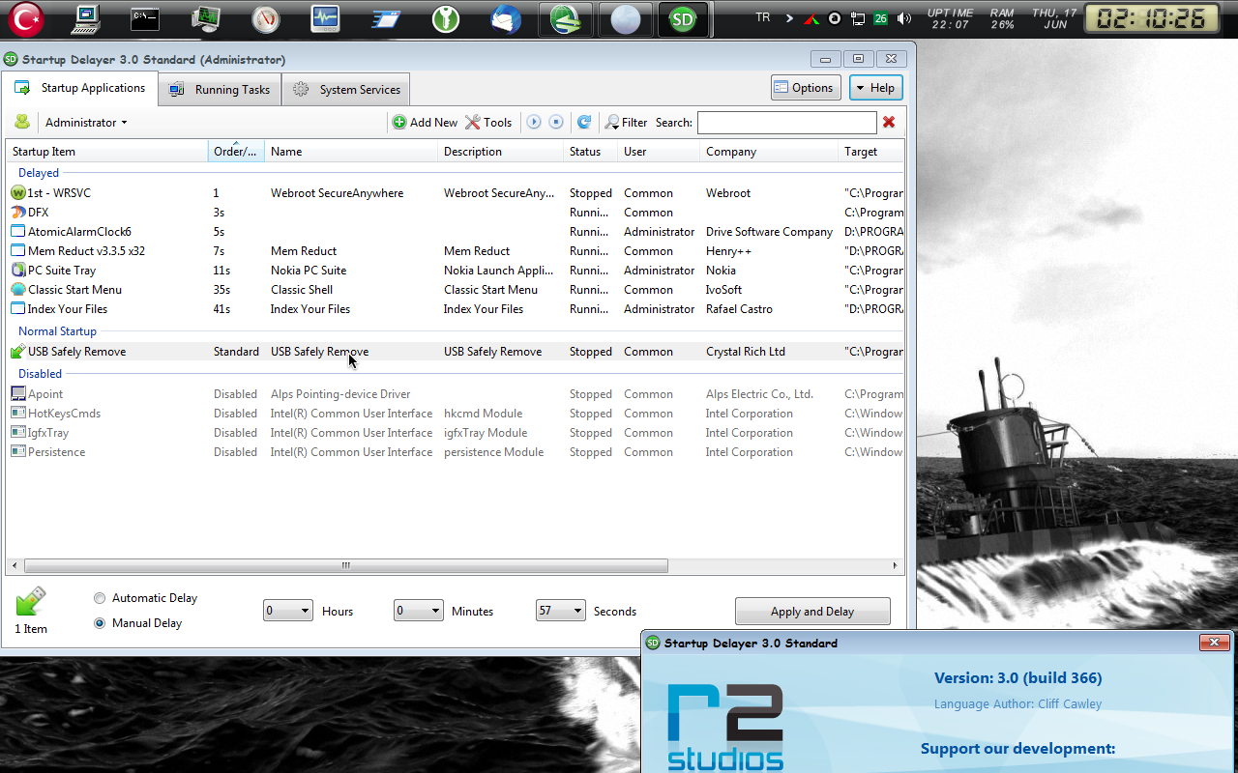Click the 35s order cell for Classic Start Menu

pyautogui.click(x=221, y=290)
